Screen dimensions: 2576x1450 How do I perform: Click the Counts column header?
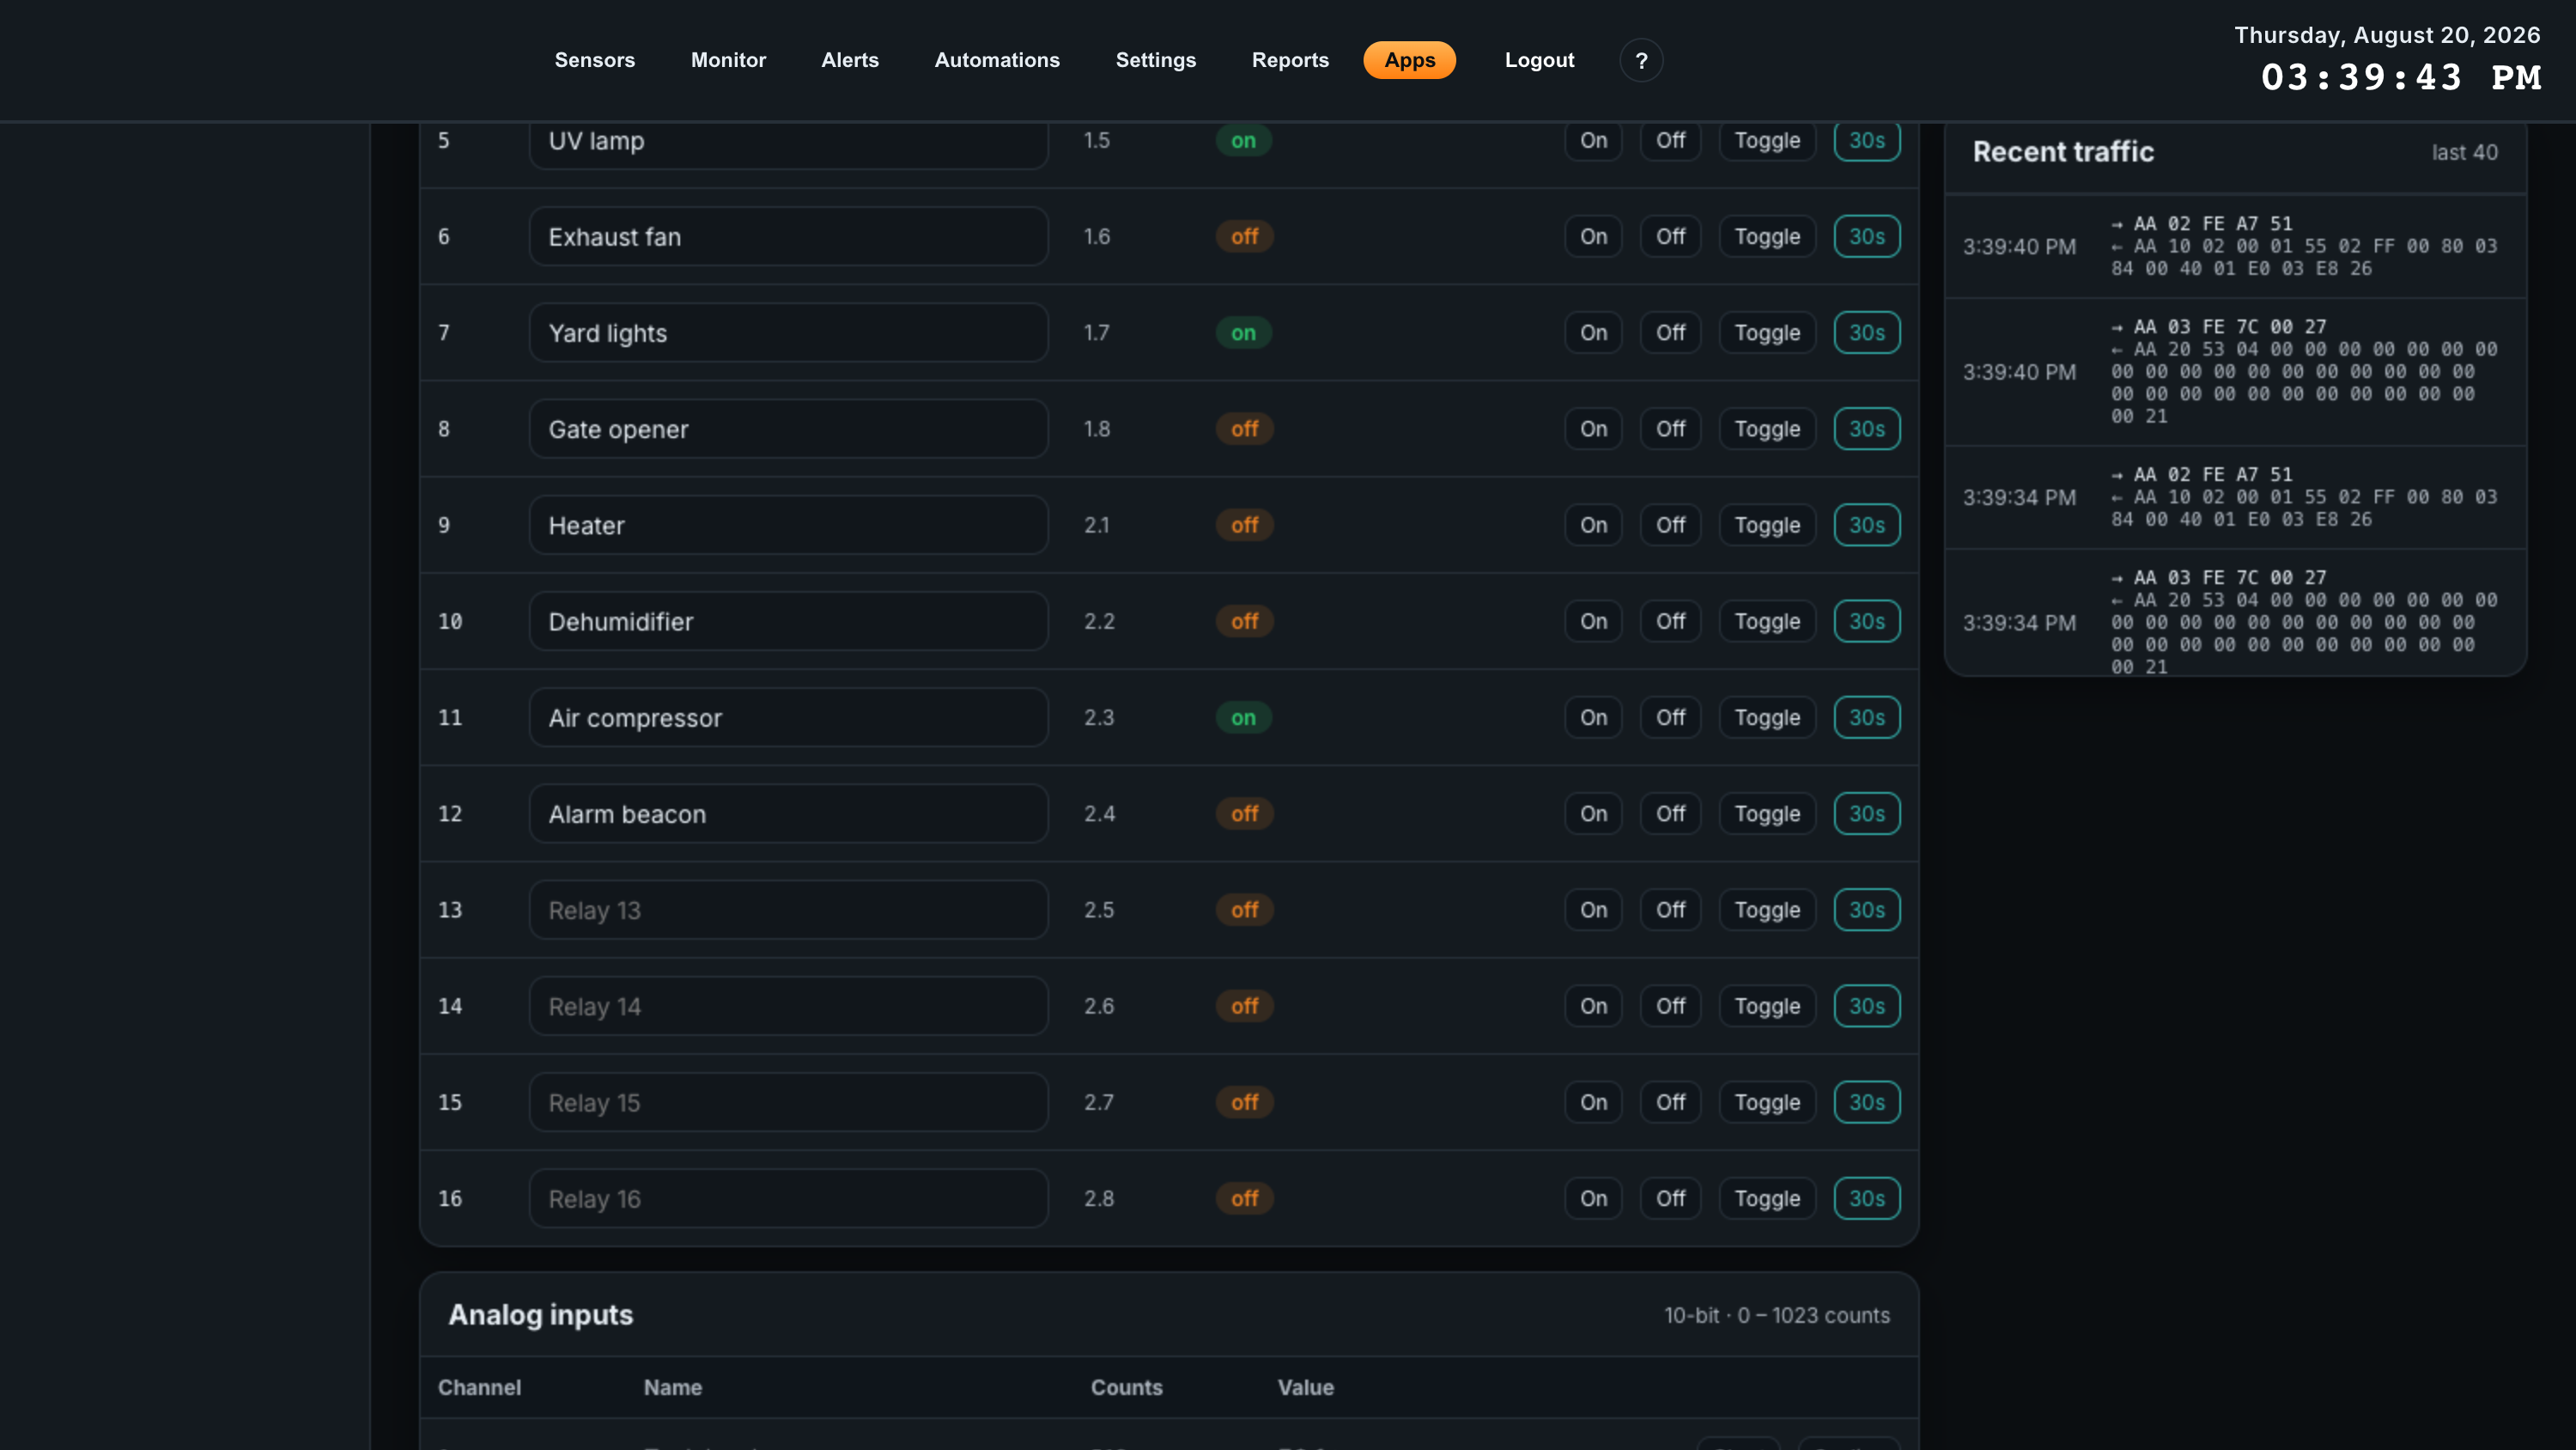click(x=1126, y=1387)
